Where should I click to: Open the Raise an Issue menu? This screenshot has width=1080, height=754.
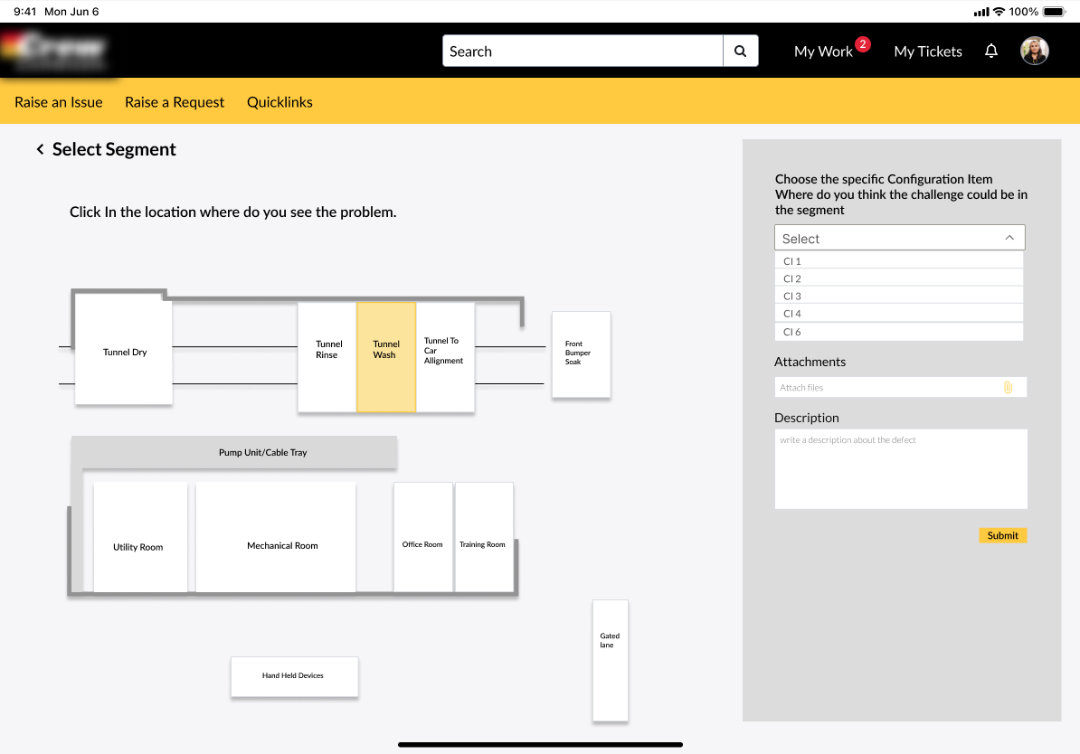(59, 102)
